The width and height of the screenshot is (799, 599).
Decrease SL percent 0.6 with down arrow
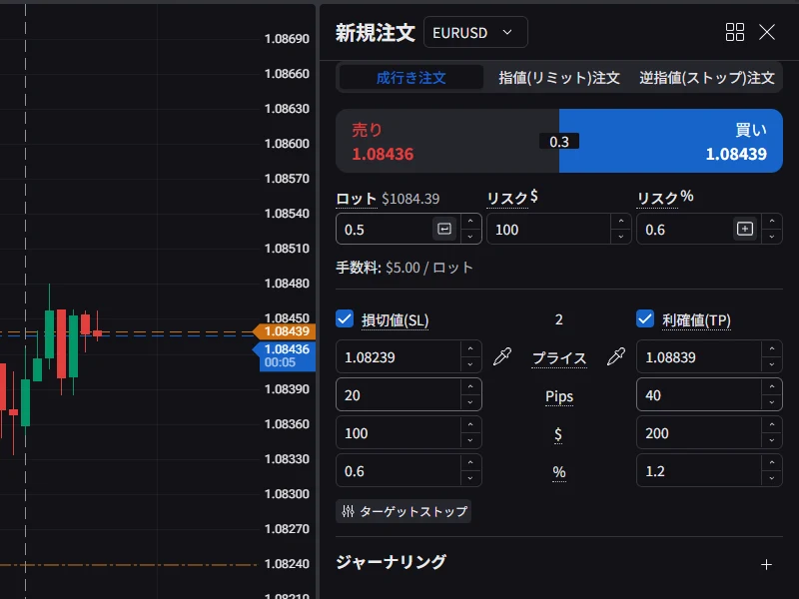(470, 478)
